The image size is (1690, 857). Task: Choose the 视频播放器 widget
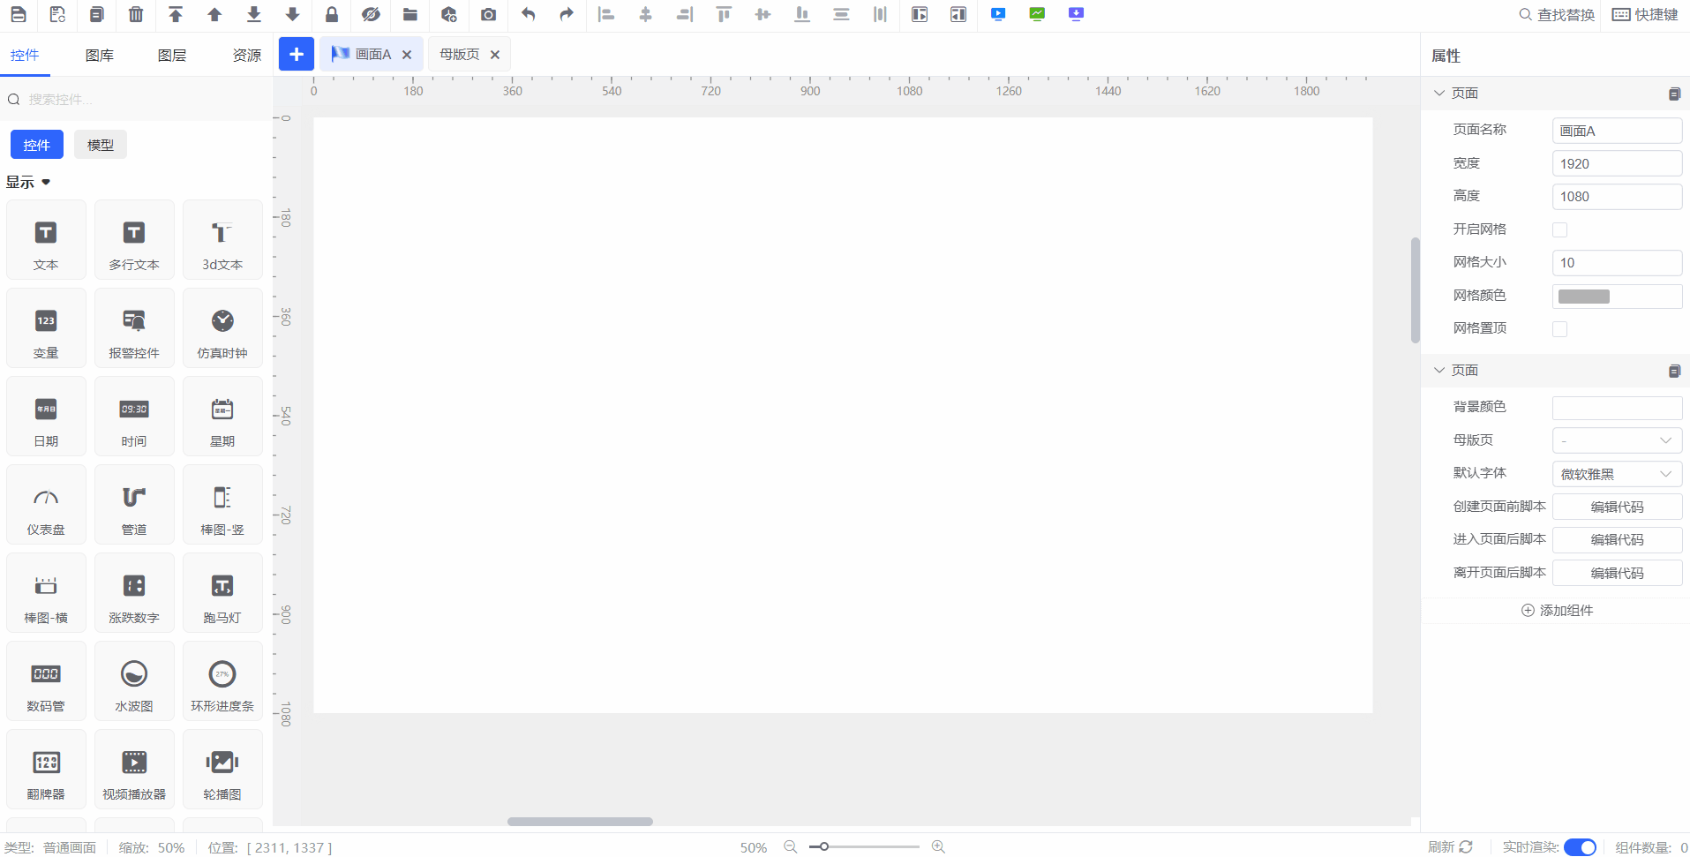click(134, 770)
